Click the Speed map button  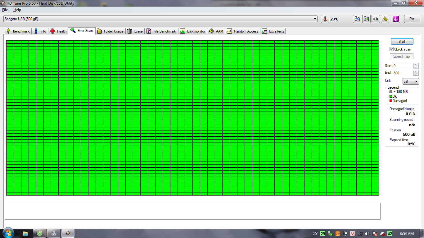[402, 56]
